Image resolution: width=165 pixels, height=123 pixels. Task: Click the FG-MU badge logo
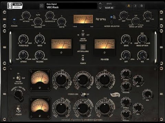point(115,95)
